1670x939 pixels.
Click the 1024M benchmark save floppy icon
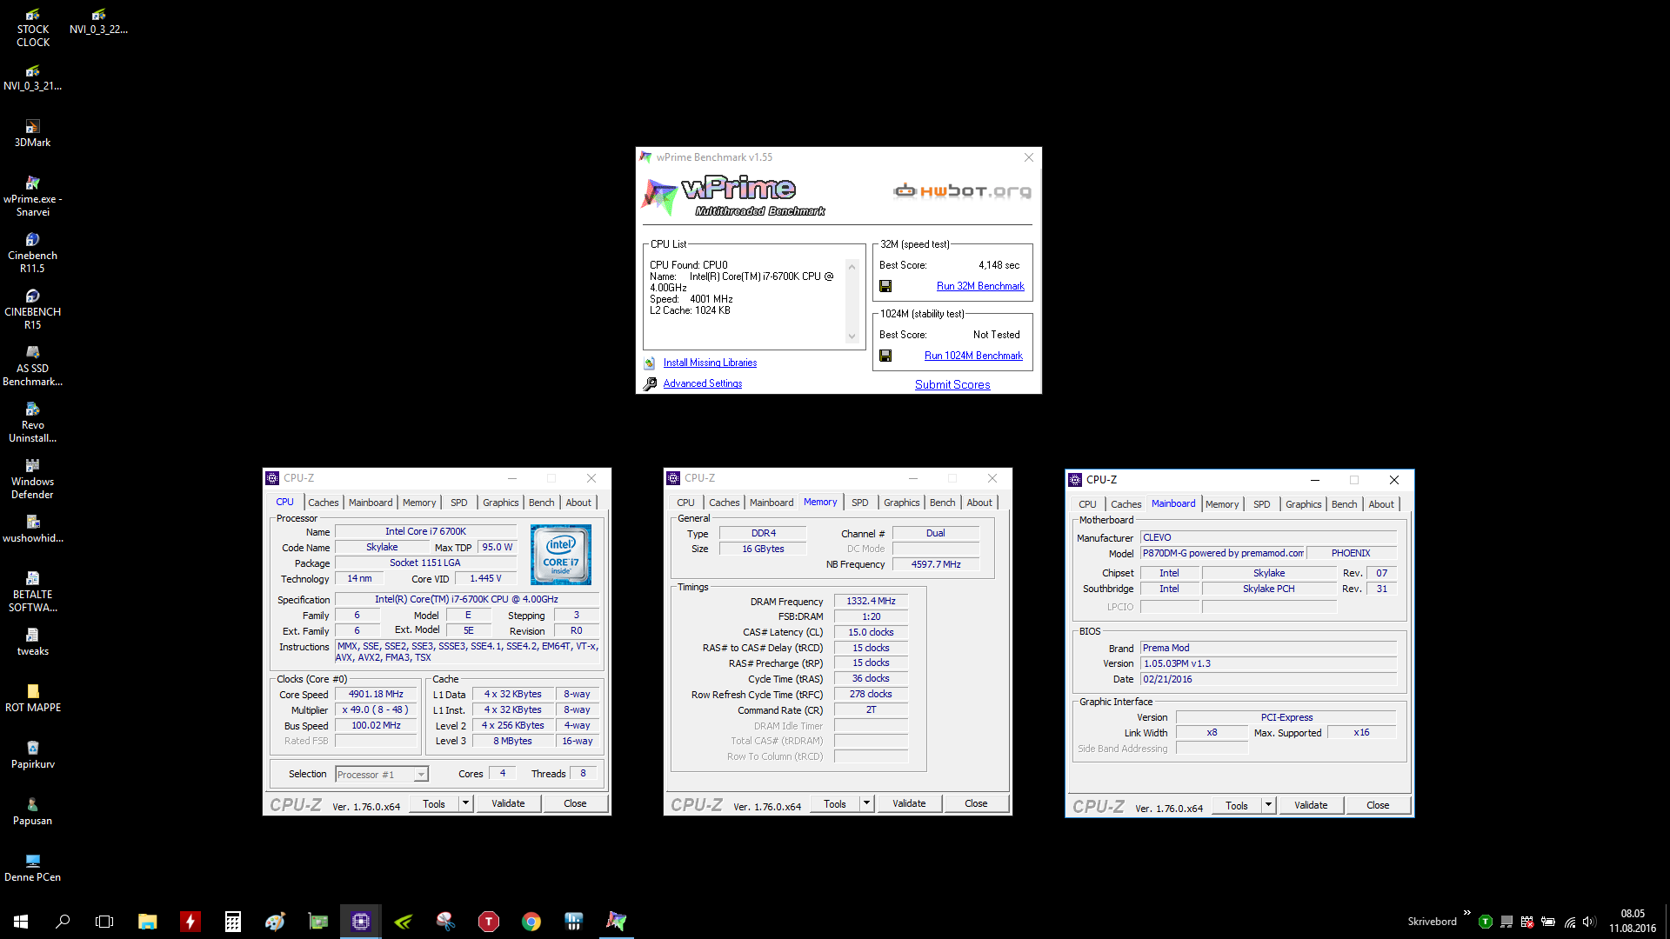pos(885,356)
